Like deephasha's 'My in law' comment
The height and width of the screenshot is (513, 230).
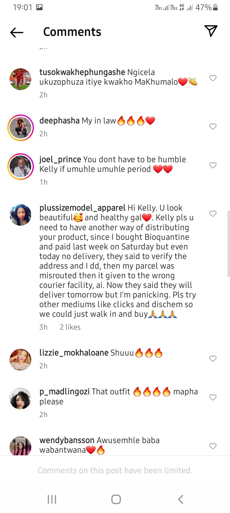pyautogui.click(x=213, y=126)
